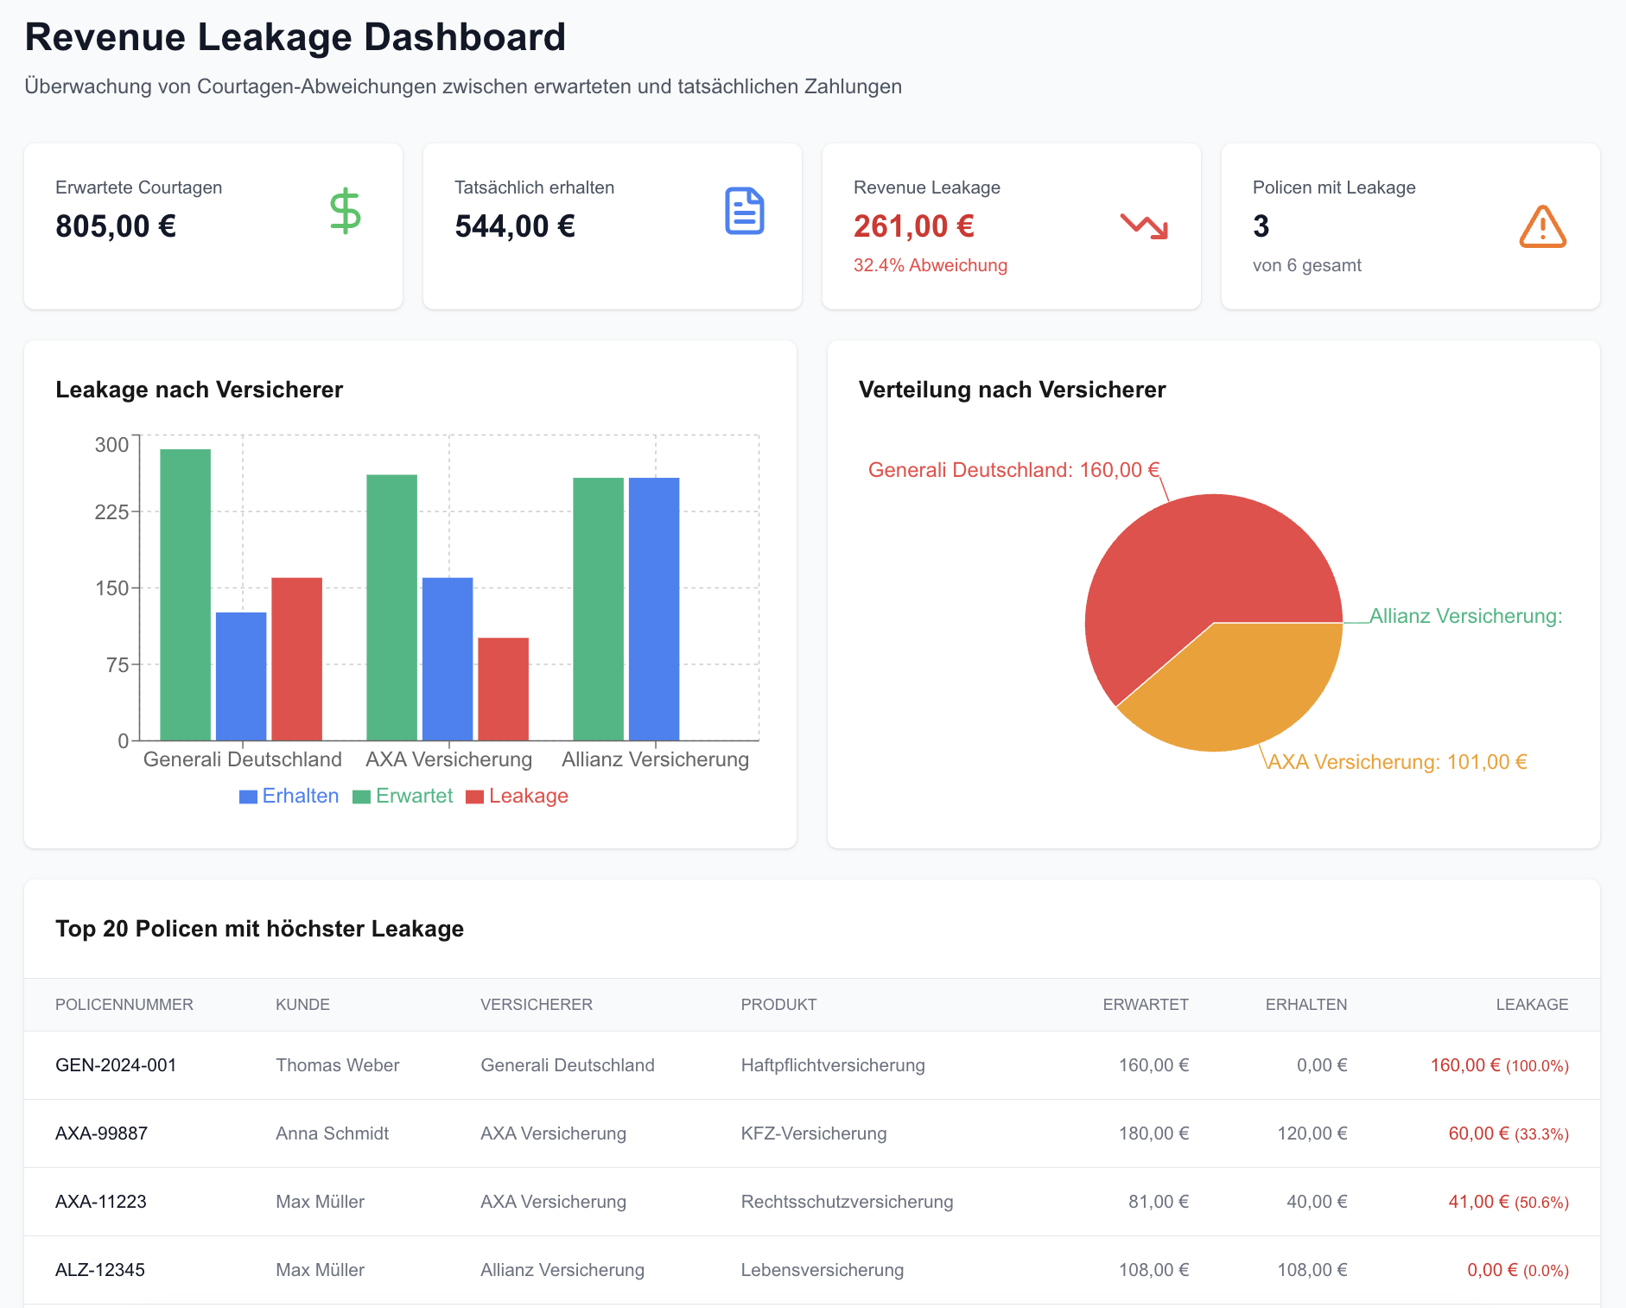Select the Verteilung nach Versicherer panel
The height and width of the screenshot is (1308, 1626).
click(x=1012, y=390)
